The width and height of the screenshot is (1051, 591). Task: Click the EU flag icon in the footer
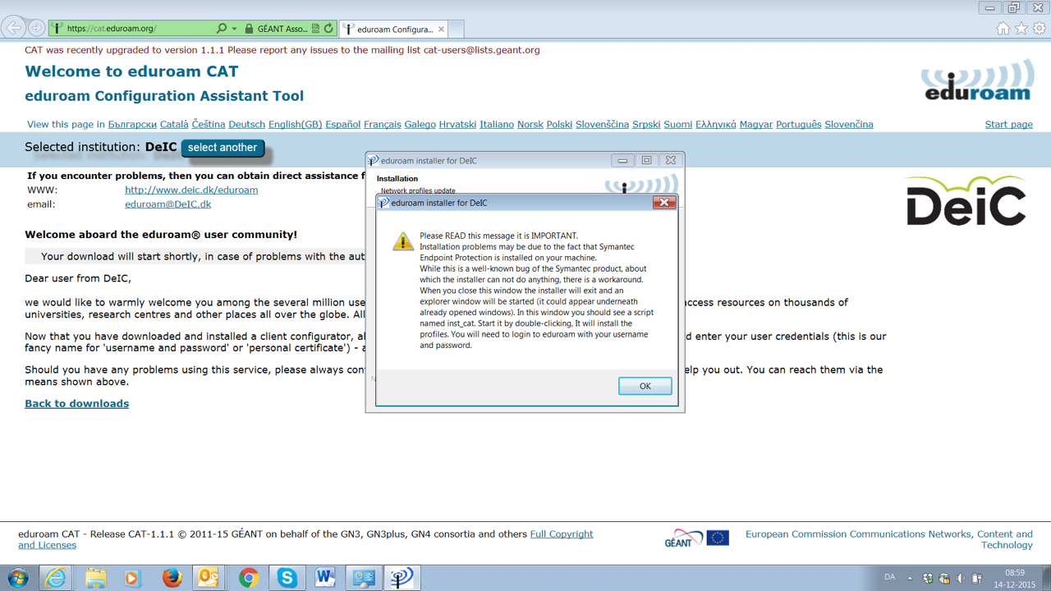pyautogui.click(x=718, y=538)
